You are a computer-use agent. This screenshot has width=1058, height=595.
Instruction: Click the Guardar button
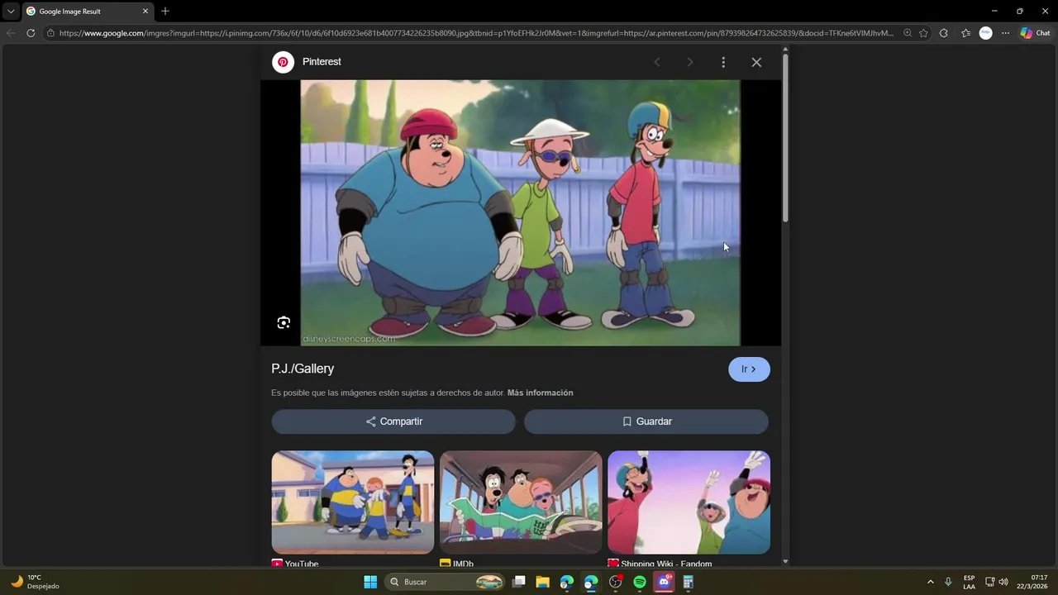(x=646, y=421)
